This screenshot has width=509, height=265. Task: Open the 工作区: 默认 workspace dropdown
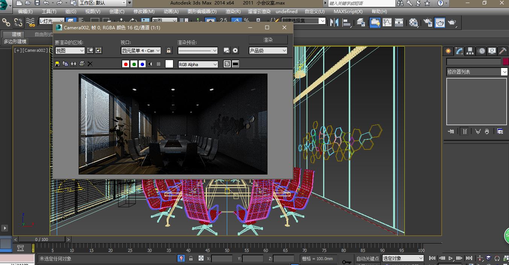point(102,3)
